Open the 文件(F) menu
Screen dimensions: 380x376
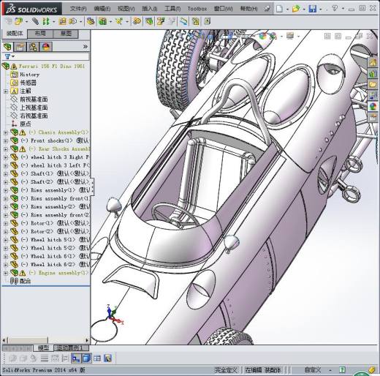point(78,9)
